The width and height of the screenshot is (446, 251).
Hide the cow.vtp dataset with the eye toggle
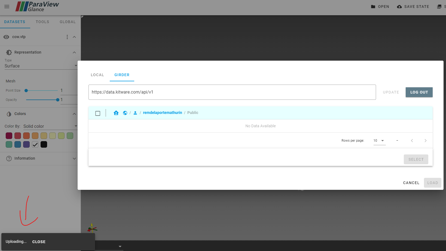point(6,37)
